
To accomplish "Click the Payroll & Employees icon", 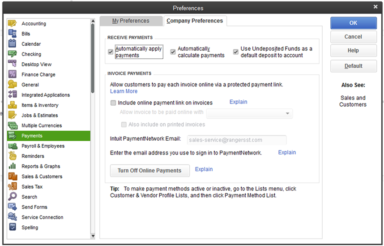I will click(x=13, y=146).
